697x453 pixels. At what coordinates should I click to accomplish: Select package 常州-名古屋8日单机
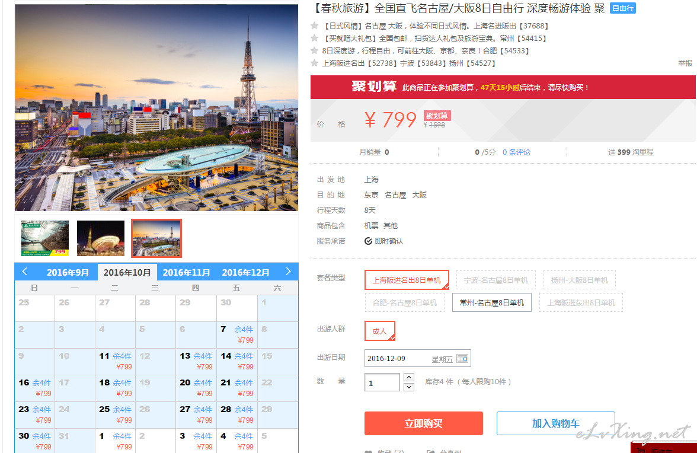tap(492, 303)
